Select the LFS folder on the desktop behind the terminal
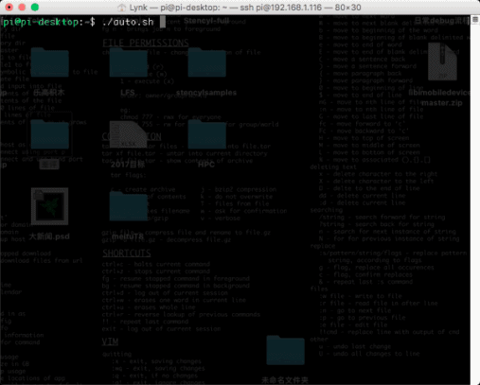Screen dimensions: 480x385 coord(128,62)
